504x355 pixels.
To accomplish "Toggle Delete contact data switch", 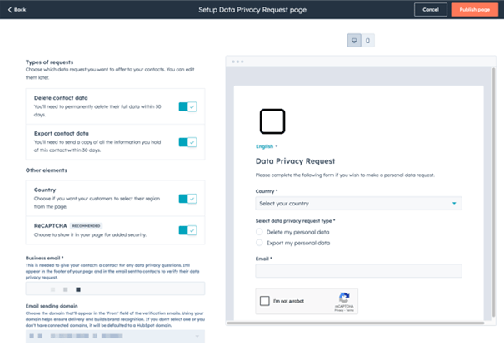I will [x=187, y=106].
